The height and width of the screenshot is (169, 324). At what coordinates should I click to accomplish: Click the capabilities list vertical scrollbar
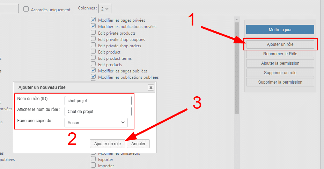237,70
